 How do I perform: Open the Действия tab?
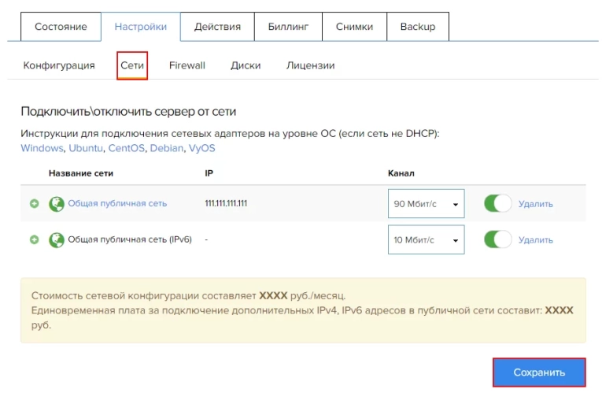point(217,27)
